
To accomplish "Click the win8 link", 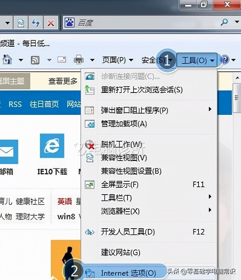I will [x=66, y=217].
